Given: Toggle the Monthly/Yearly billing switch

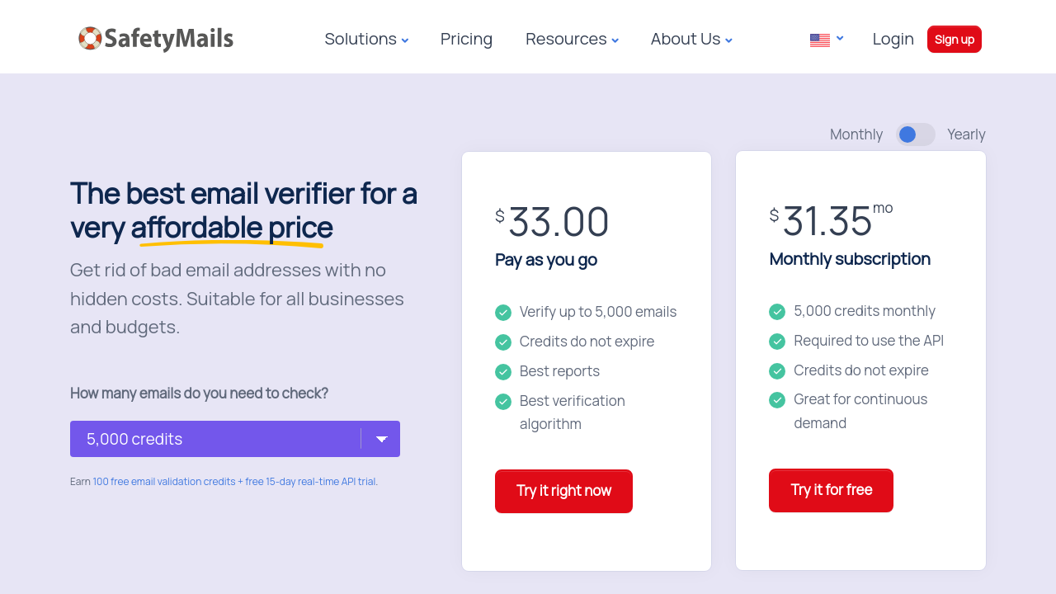Looking at the screenshot, I should pyautogui.click(x=915, y=134).
